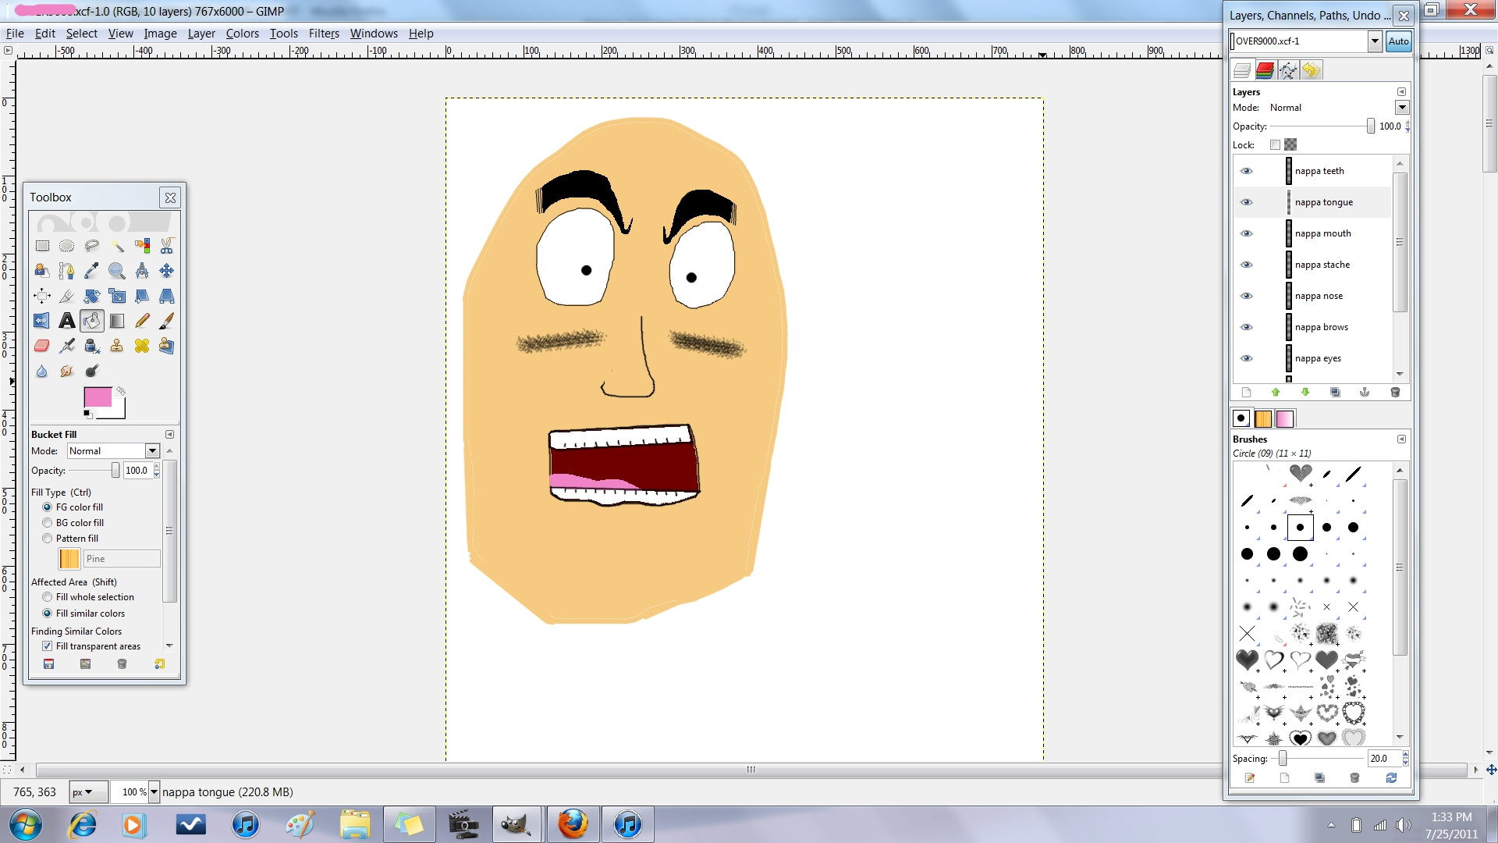Hide the nappa mouth layer
1498x843 pixels.
(x=1247, y=233)
